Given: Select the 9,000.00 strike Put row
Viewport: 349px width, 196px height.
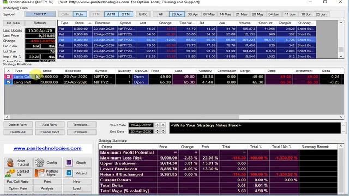Looking at the screenshot, I should click(x=186, y=40).
